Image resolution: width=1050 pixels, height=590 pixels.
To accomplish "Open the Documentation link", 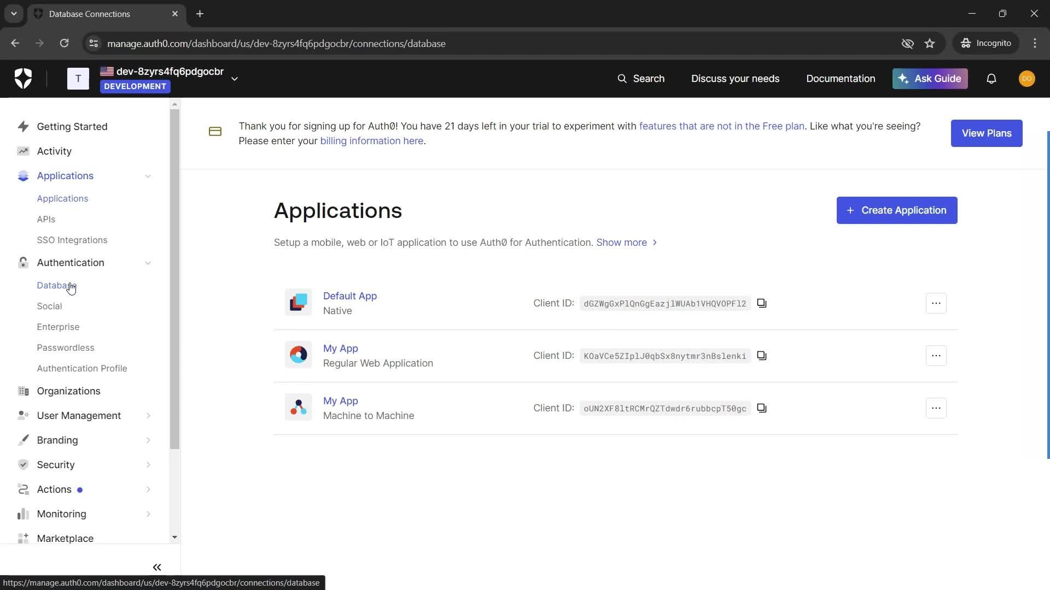I will click(841, 79).
